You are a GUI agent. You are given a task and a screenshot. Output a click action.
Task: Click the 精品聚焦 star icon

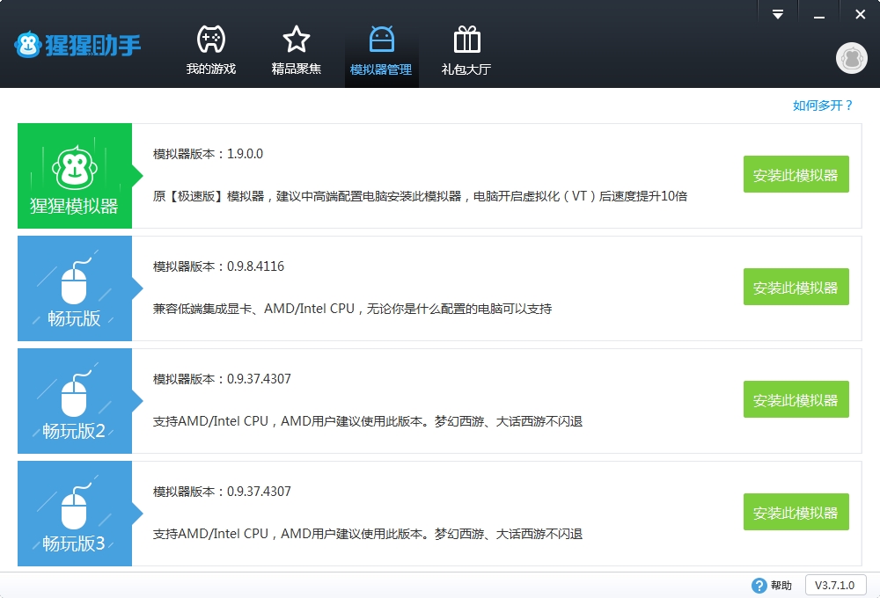[x=297, y=40]
